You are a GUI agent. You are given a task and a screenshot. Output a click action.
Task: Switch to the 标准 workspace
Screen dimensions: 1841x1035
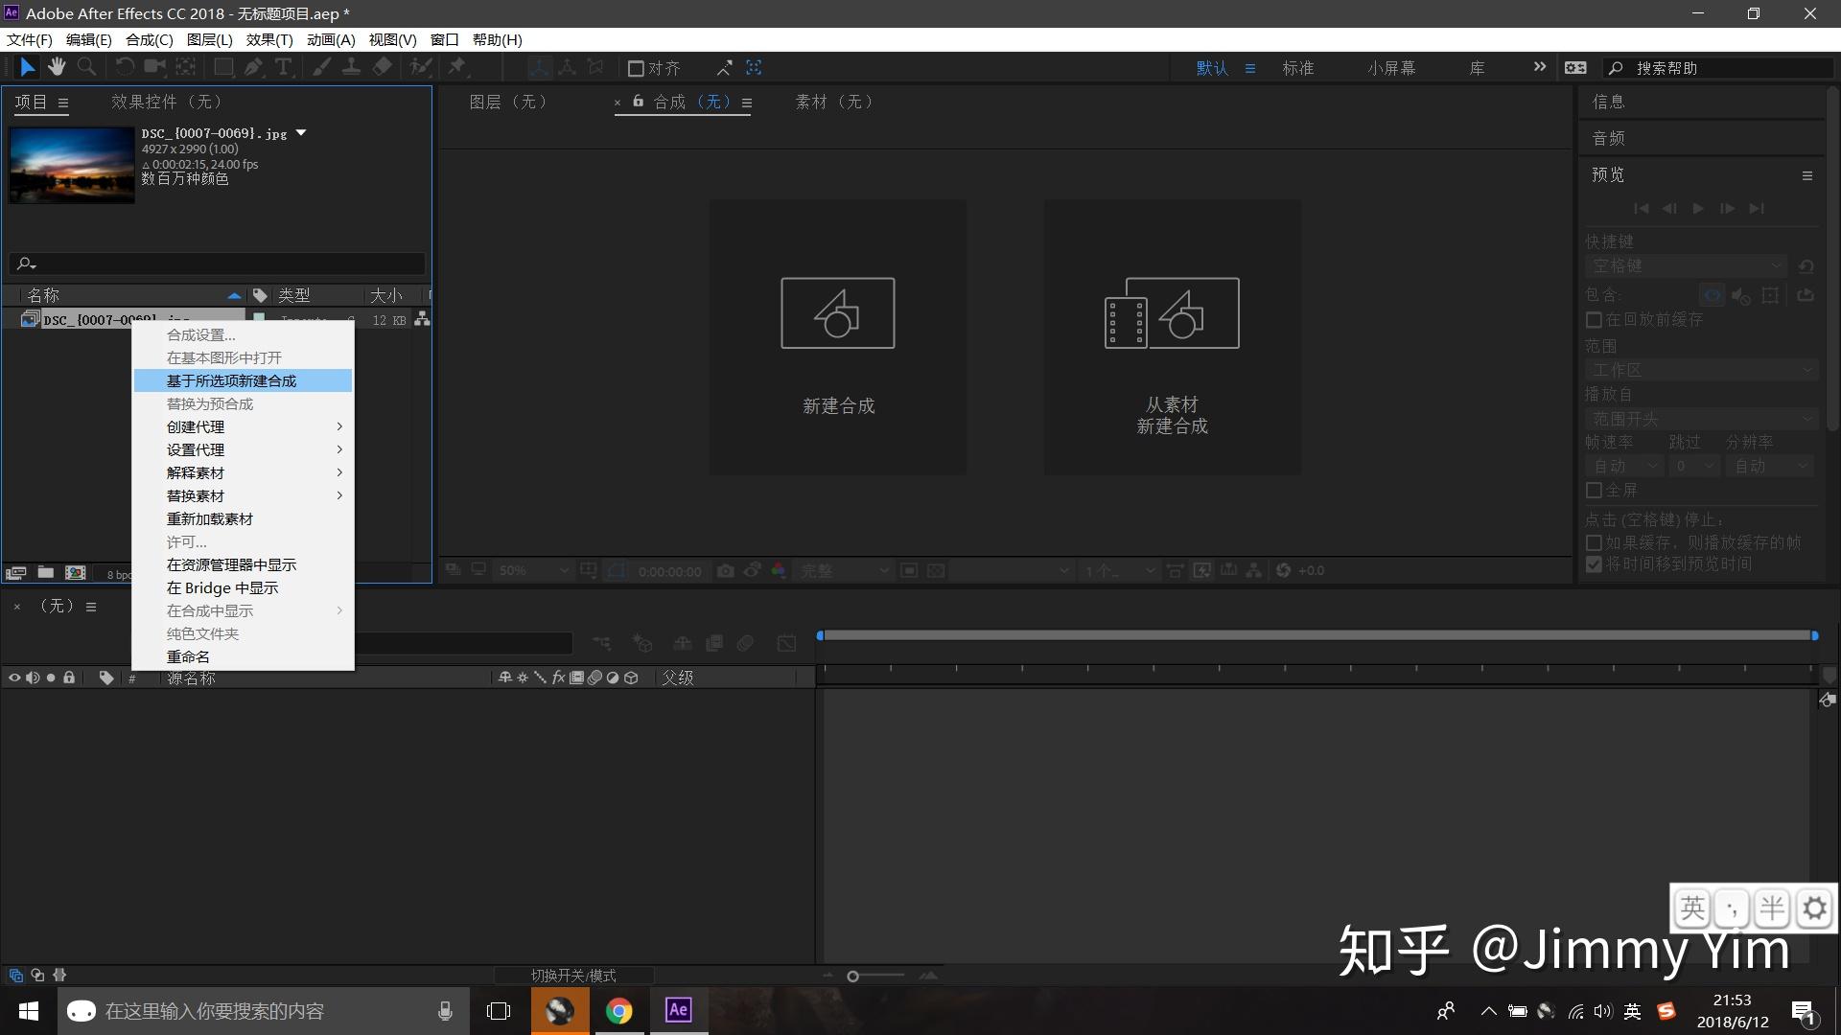click(x=1297, y=68)
